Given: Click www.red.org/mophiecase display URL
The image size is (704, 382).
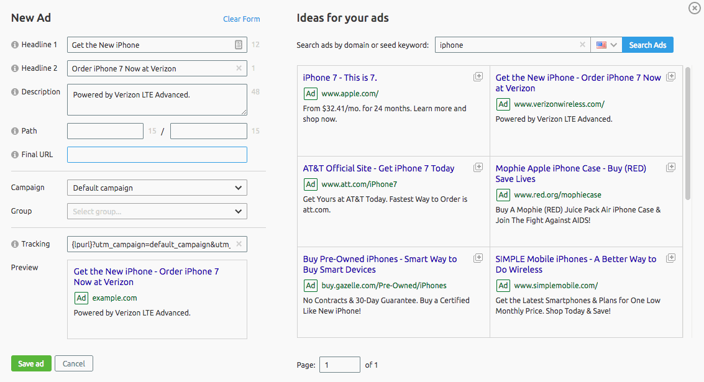Looking at the screenshot, I should click(x=557, y=195).
